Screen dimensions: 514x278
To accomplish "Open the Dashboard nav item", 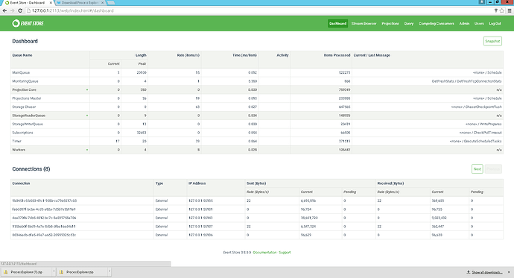I will click(337, 24).
